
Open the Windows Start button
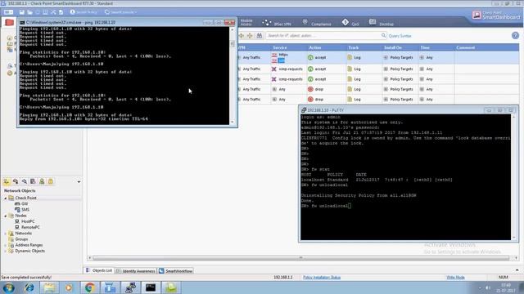tap(8, 287)
